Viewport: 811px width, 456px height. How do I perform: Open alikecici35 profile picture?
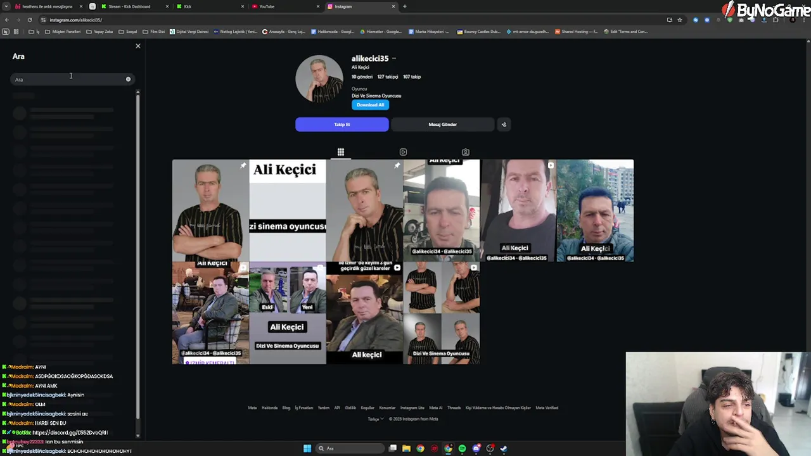(319, 79)
